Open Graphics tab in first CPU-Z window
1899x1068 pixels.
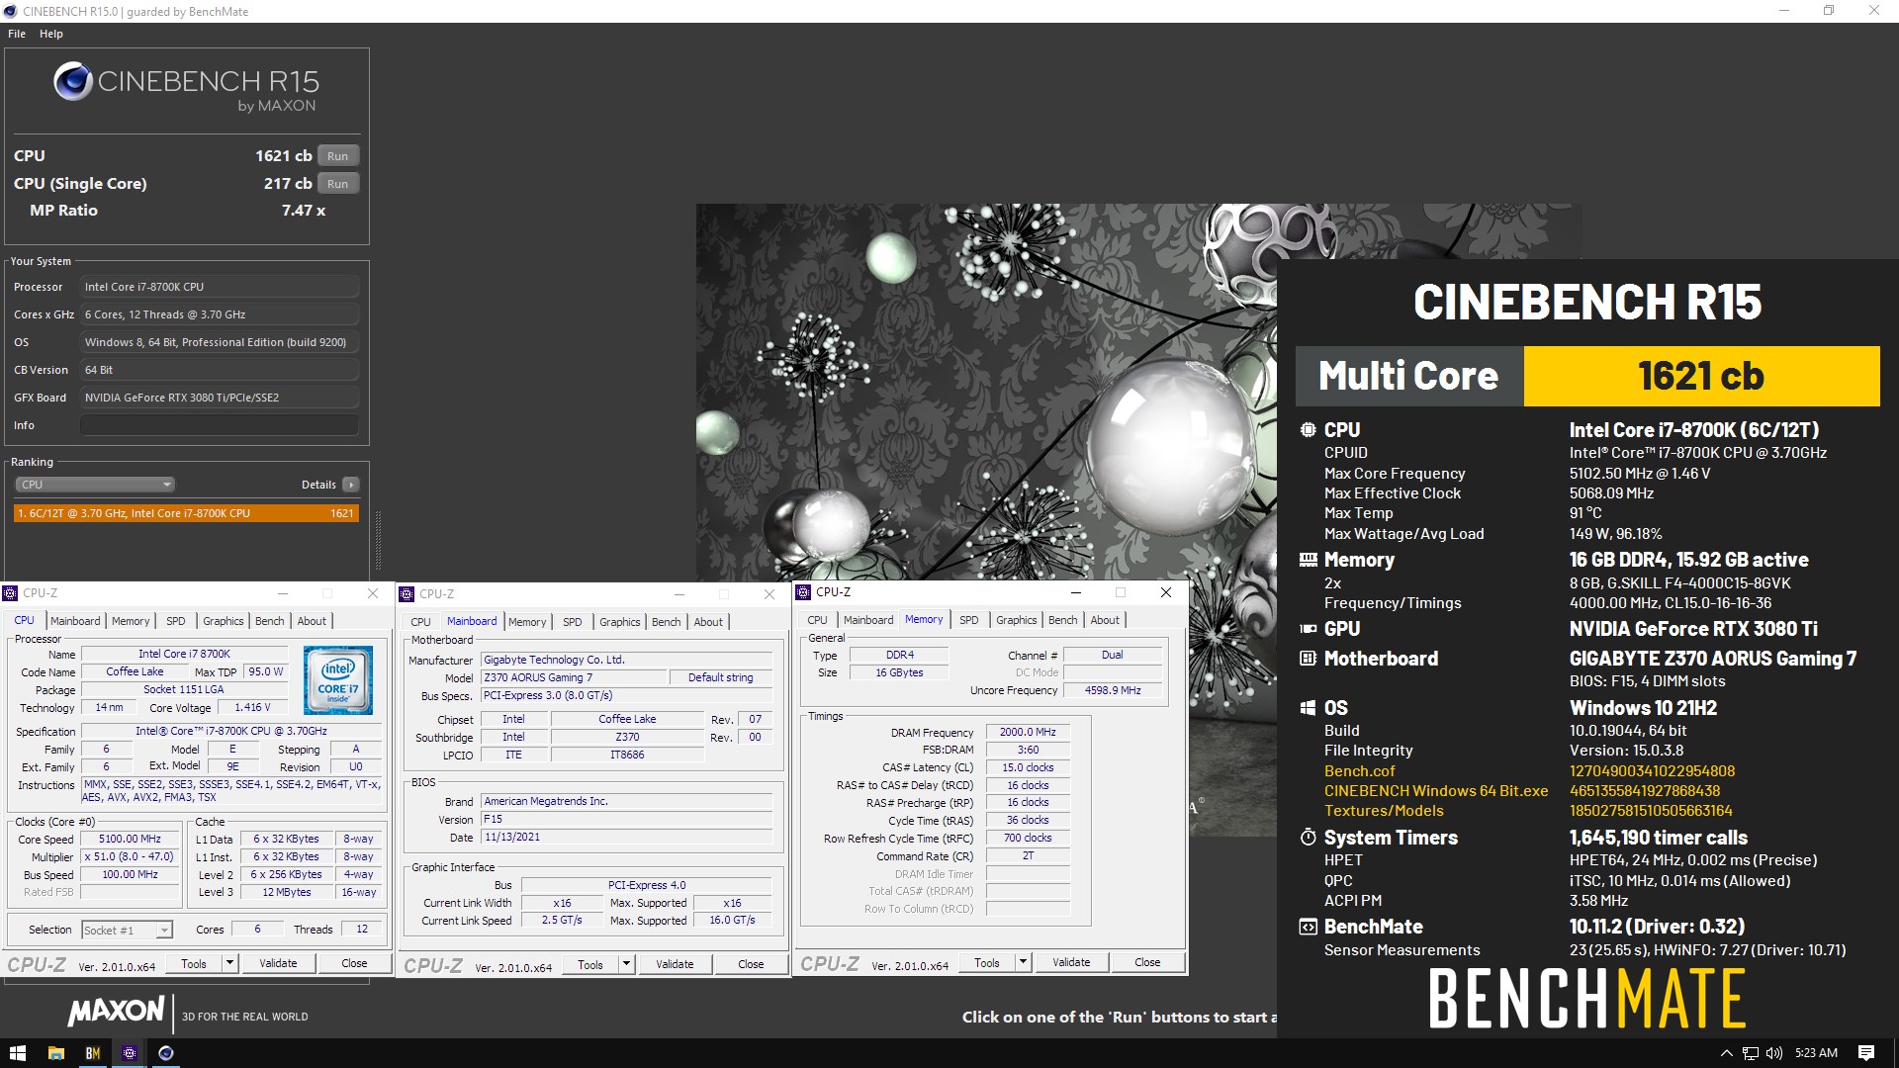pos(224,621)
